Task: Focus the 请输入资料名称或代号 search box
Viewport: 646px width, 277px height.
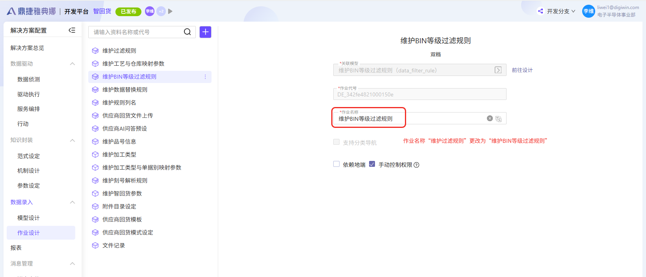Action: [x=136, y=32]
